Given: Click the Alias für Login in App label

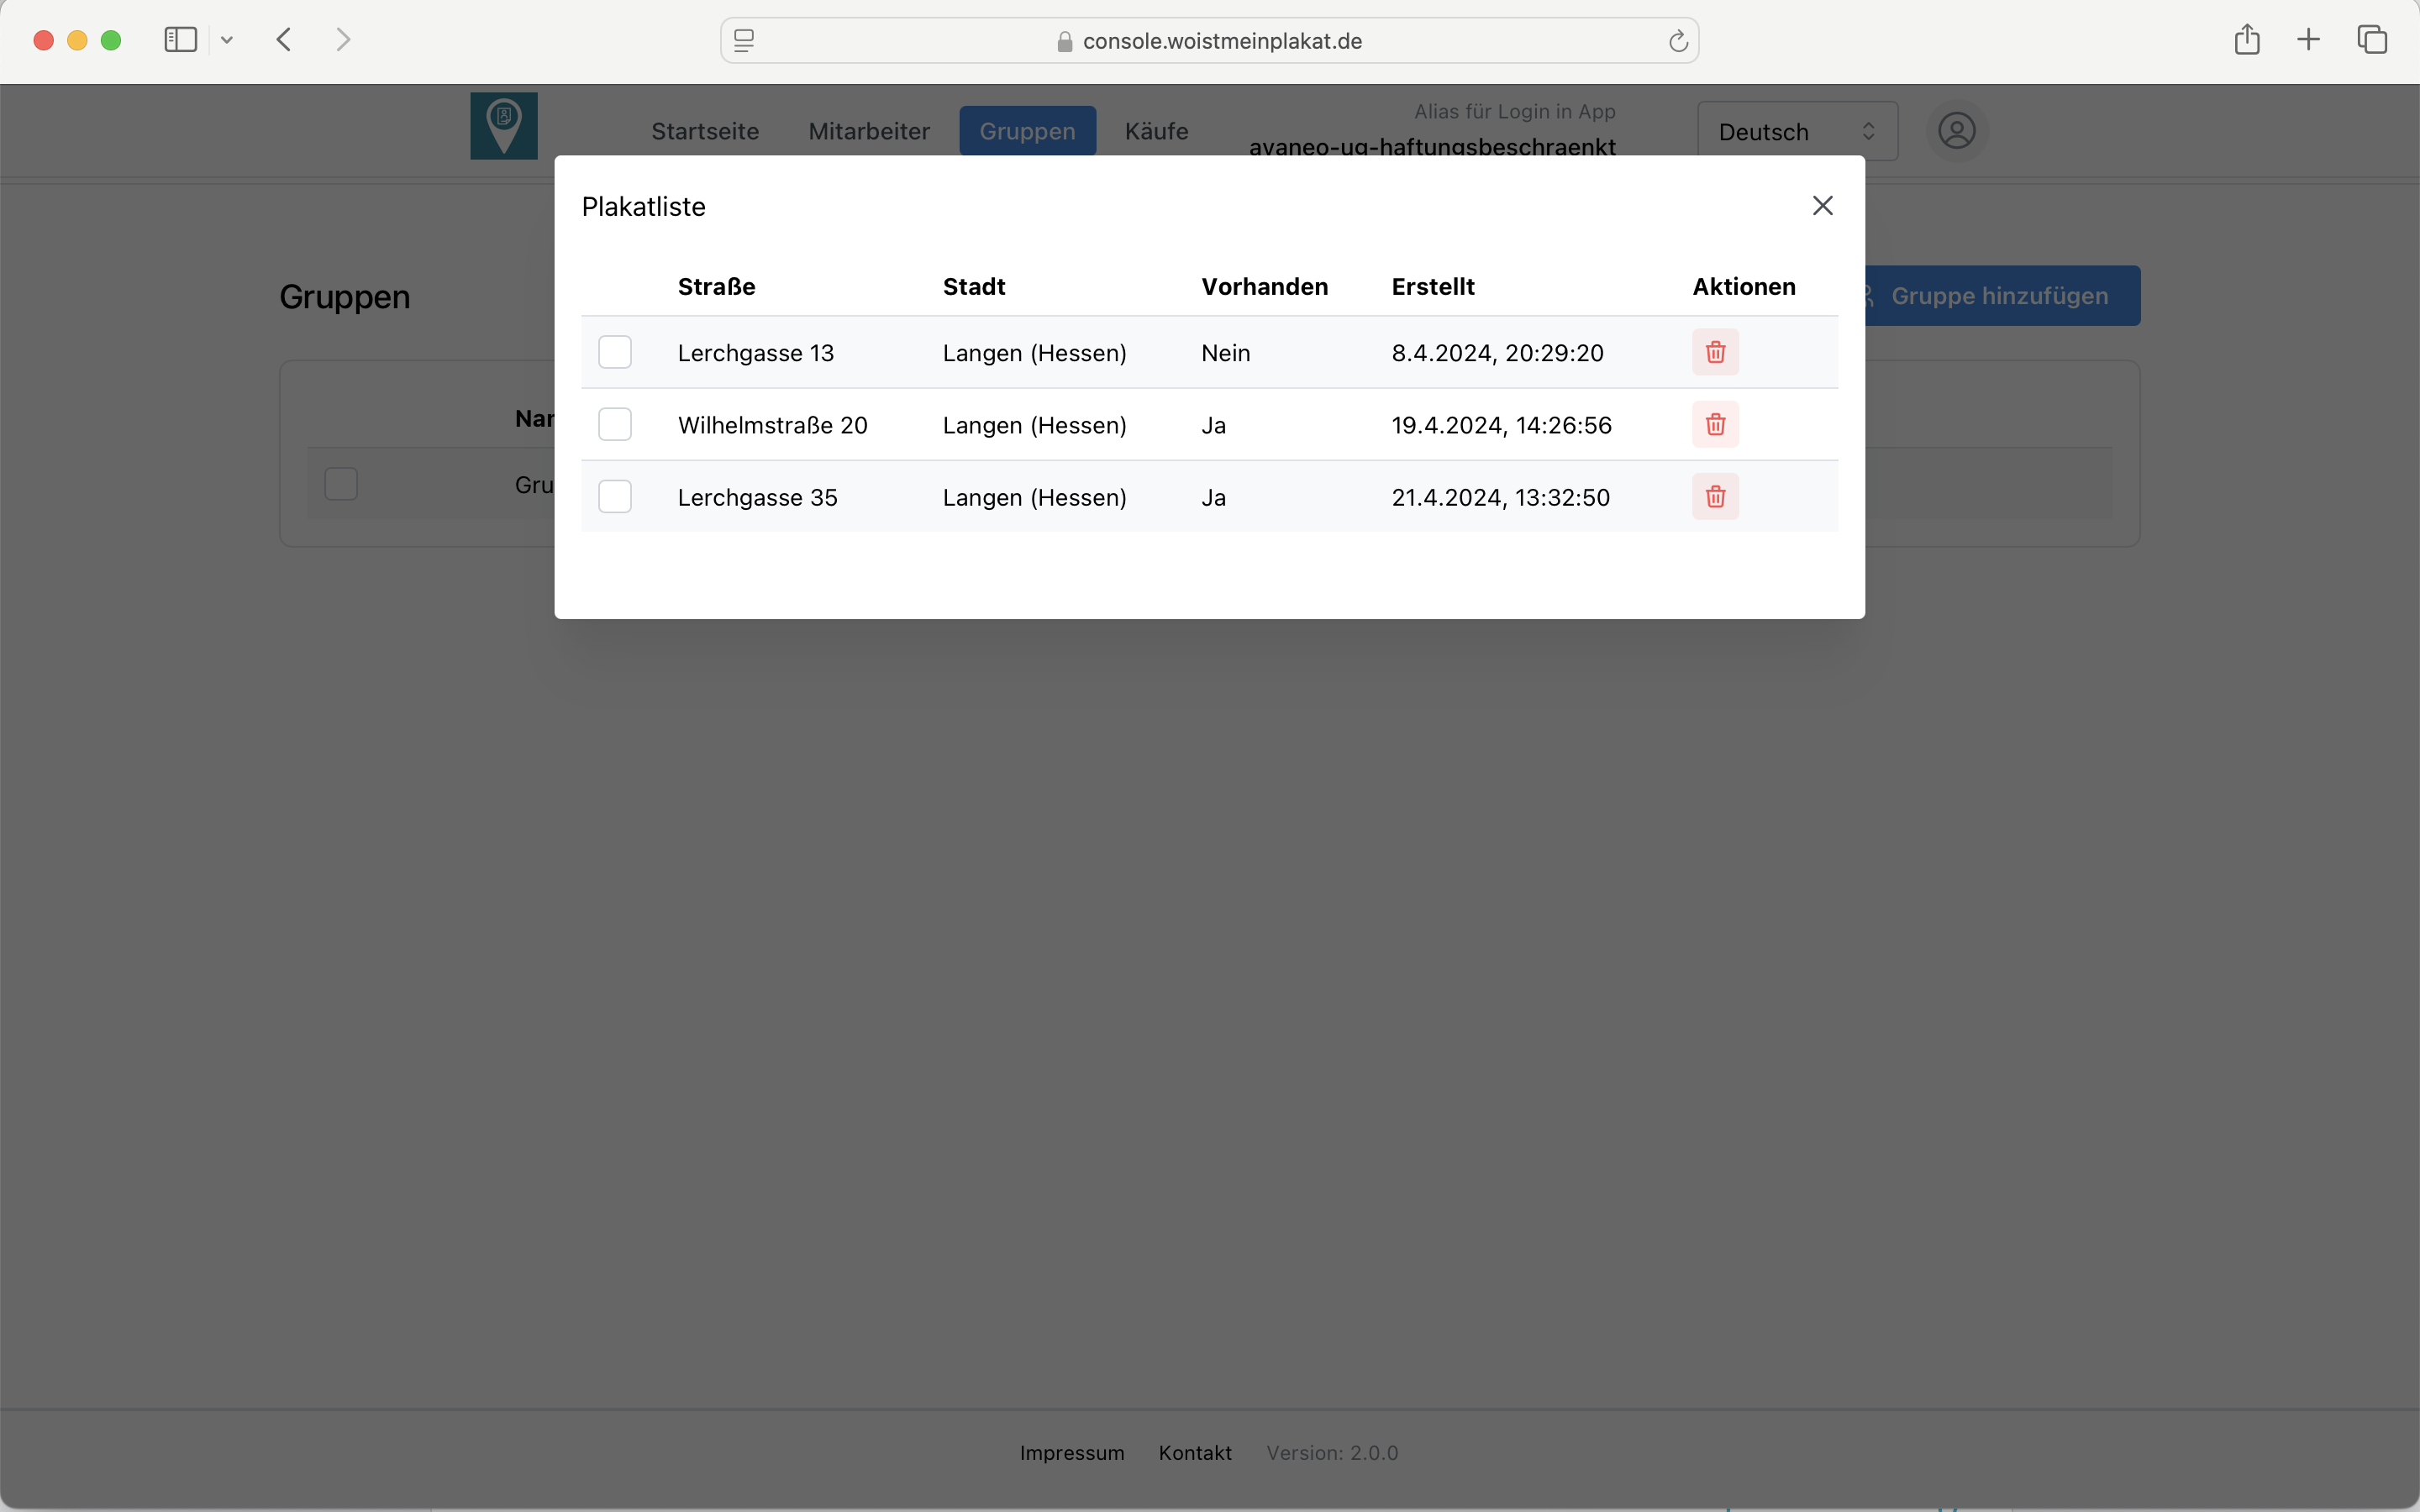Looking at the screenshot, I should coord(1514,112).
